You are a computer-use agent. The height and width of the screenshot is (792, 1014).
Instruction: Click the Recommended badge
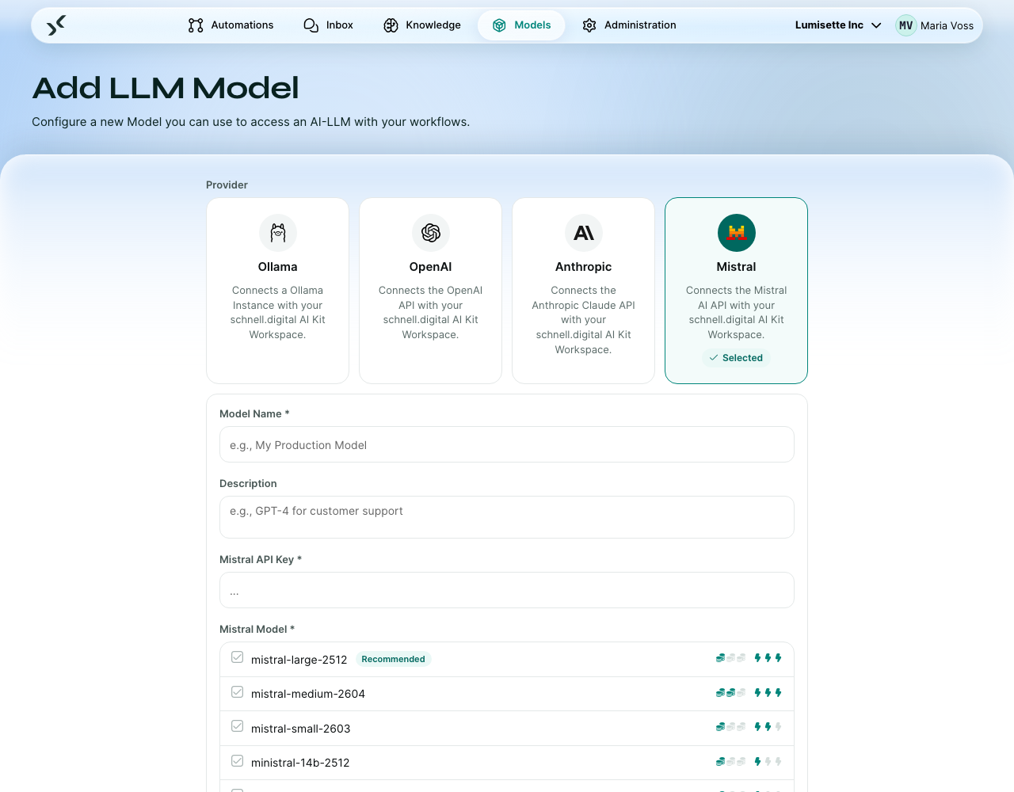tap(393, 659)
